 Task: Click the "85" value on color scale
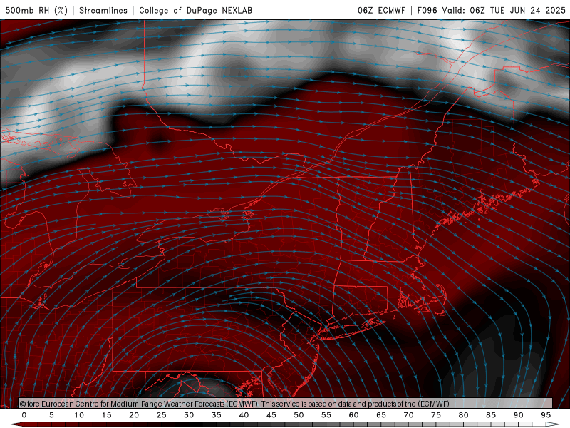[491, 415]
